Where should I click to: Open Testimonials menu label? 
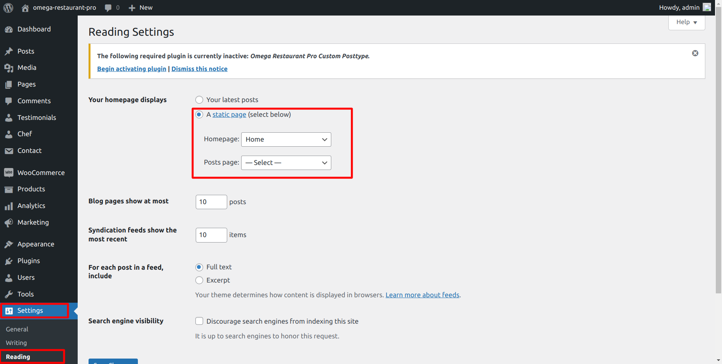[37, 118]
